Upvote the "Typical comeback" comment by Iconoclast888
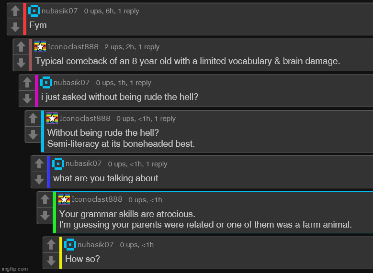Screen dimensions: 373x273 click(x=21, y=47)
